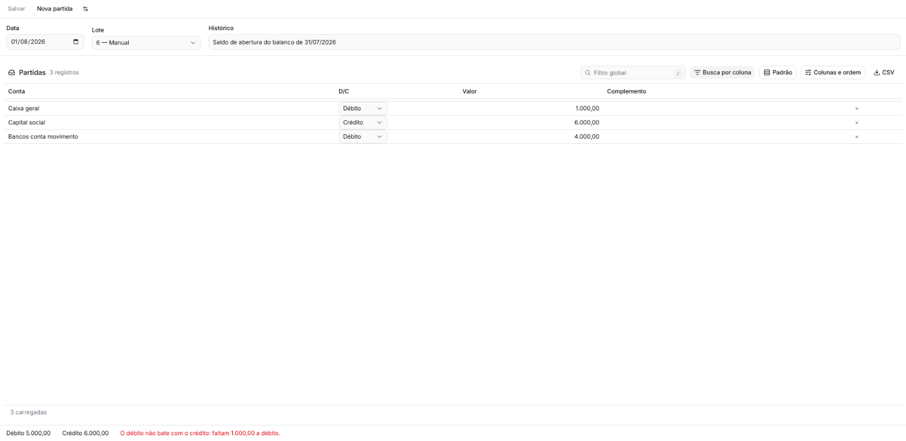Viewport: 906px width, 441px height.
Task: Toggle Busca por coluna
Action: click(x=722, y=72)
